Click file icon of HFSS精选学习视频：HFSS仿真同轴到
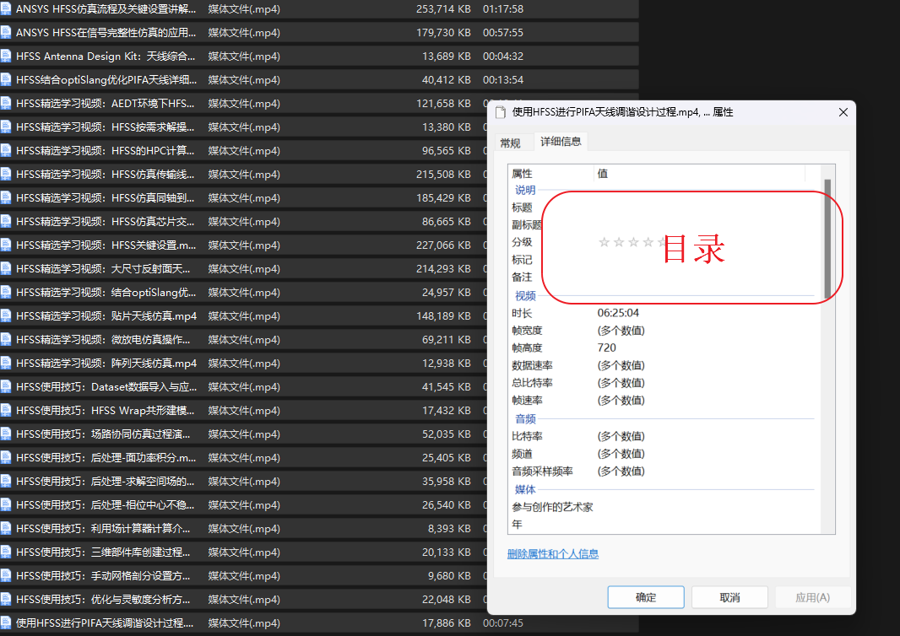 click(6, 198)
